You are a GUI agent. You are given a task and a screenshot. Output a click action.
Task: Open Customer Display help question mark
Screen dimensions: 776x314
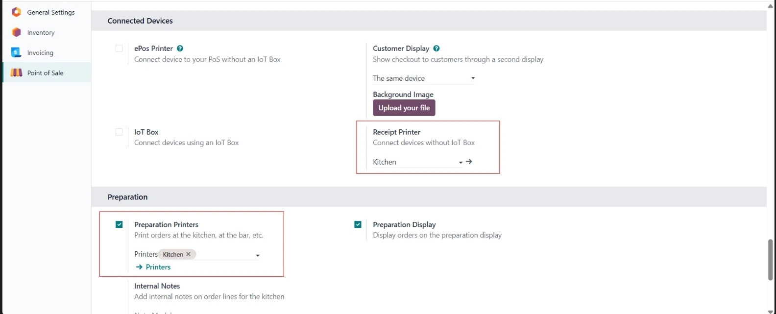coord(436,48)
